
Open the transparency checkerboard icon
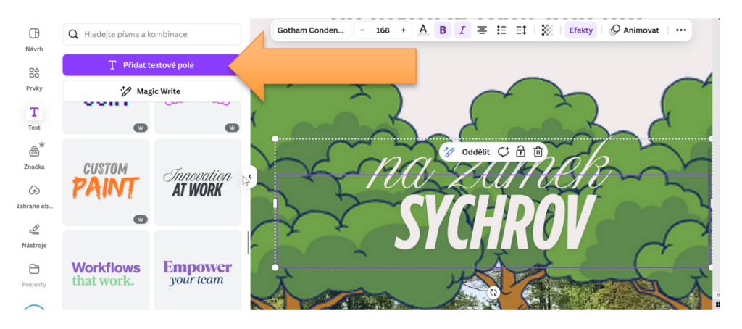tap(547, 30)
